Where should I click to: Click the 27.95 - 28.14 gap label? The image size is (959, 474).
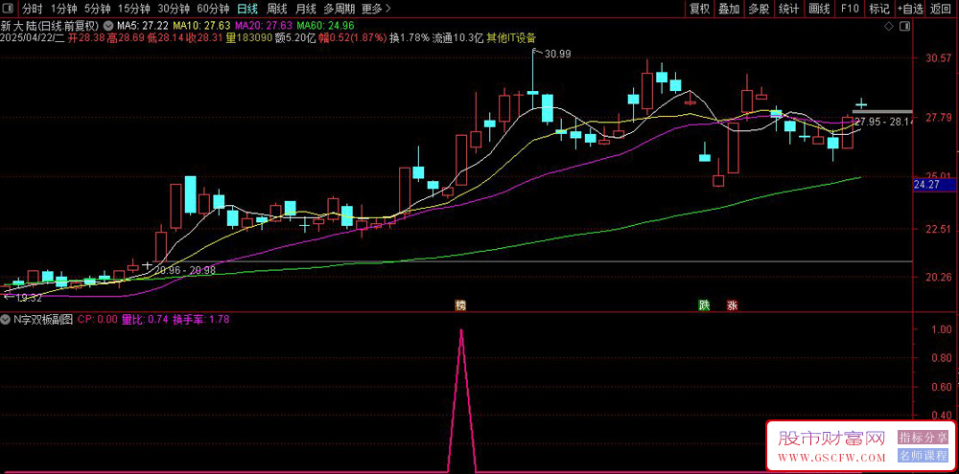pyautogui.click(x=884, y=123)
